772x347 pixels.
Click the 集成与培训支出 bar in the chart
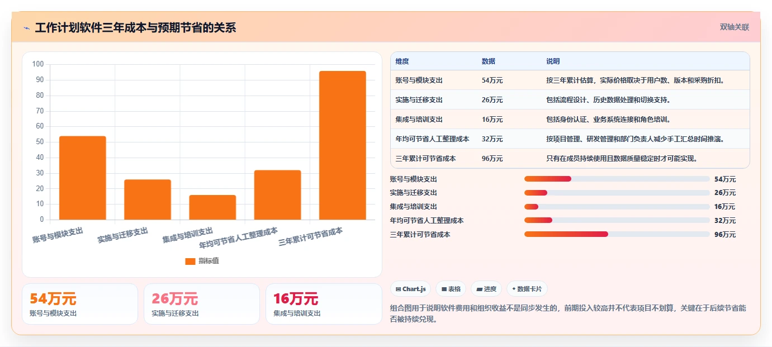coord(212,207)
